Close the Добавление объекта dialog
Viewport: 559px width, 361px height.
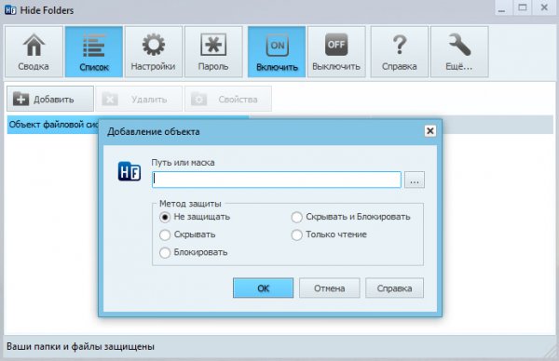(430, 131)
